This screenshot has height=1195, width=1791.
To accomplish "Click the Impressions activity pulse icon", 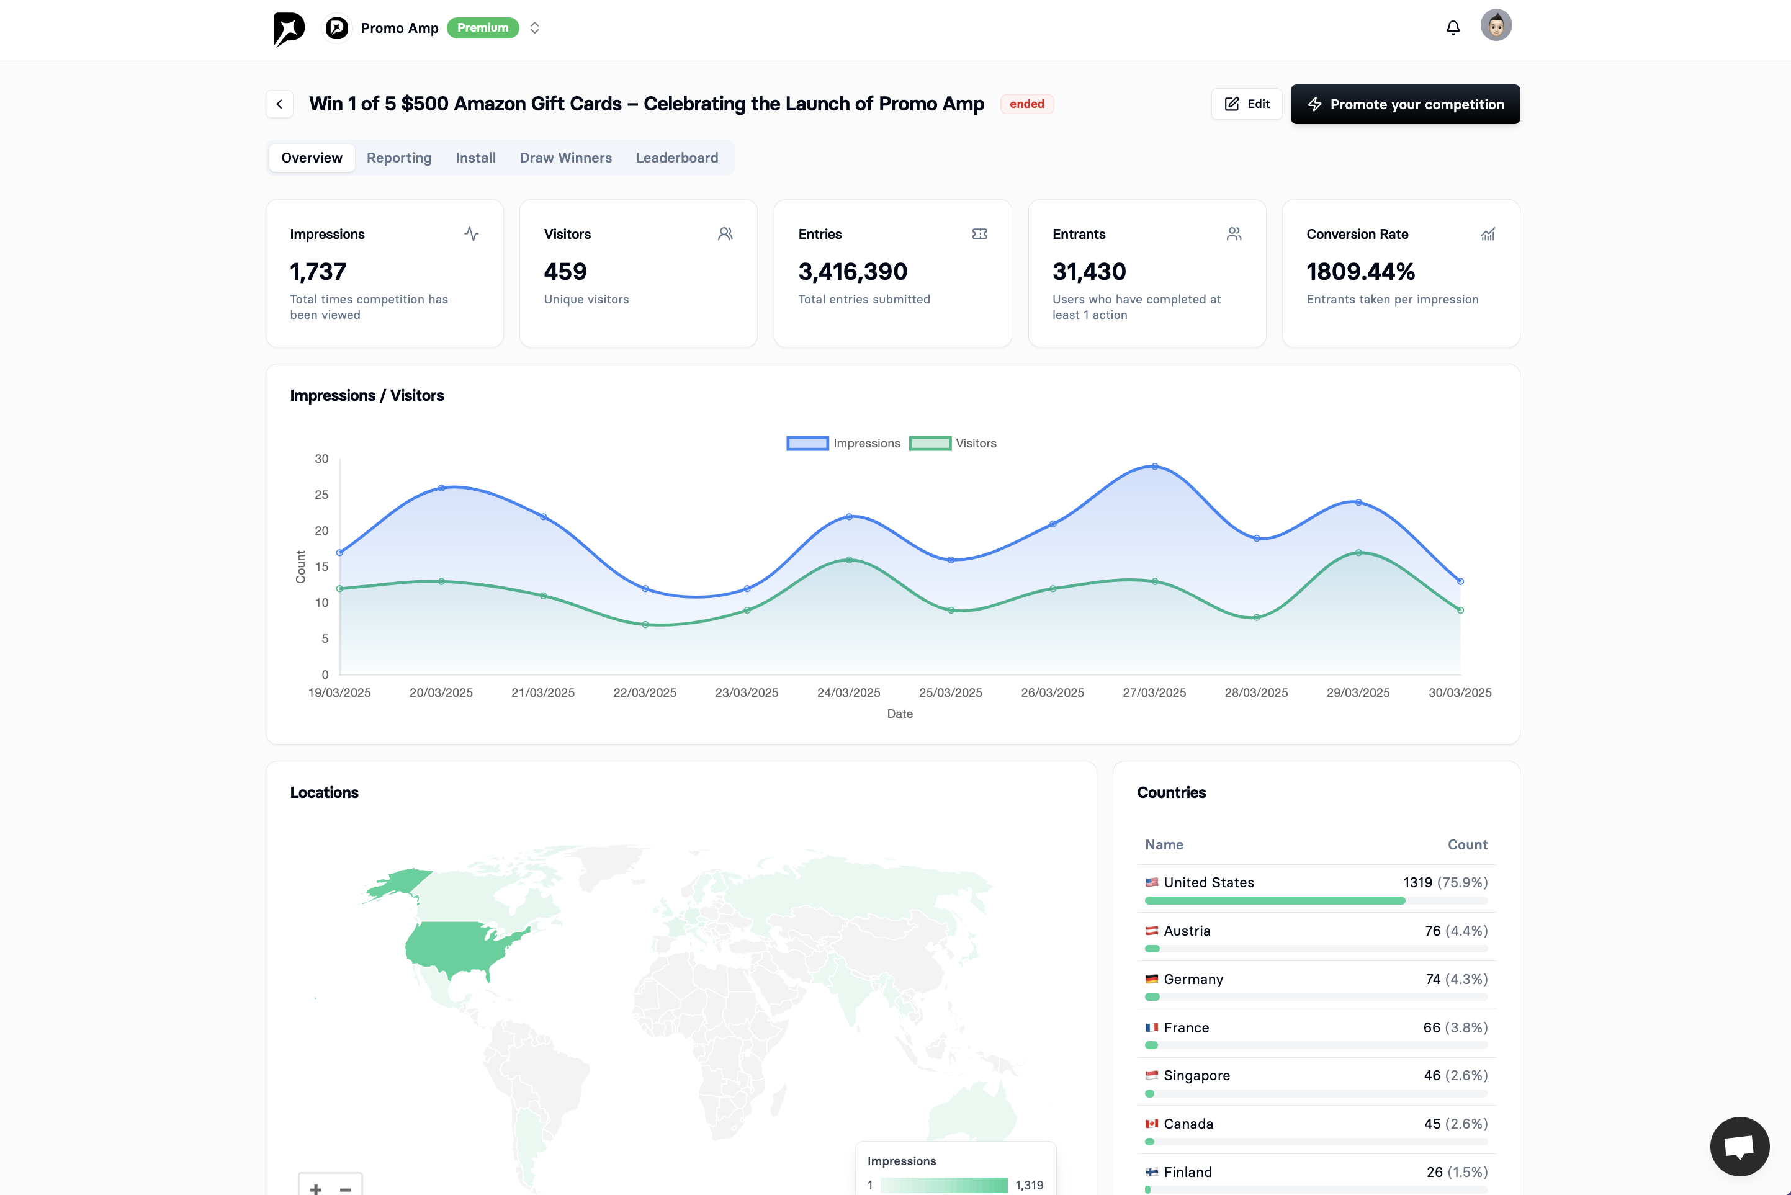I will pos(471,234).
